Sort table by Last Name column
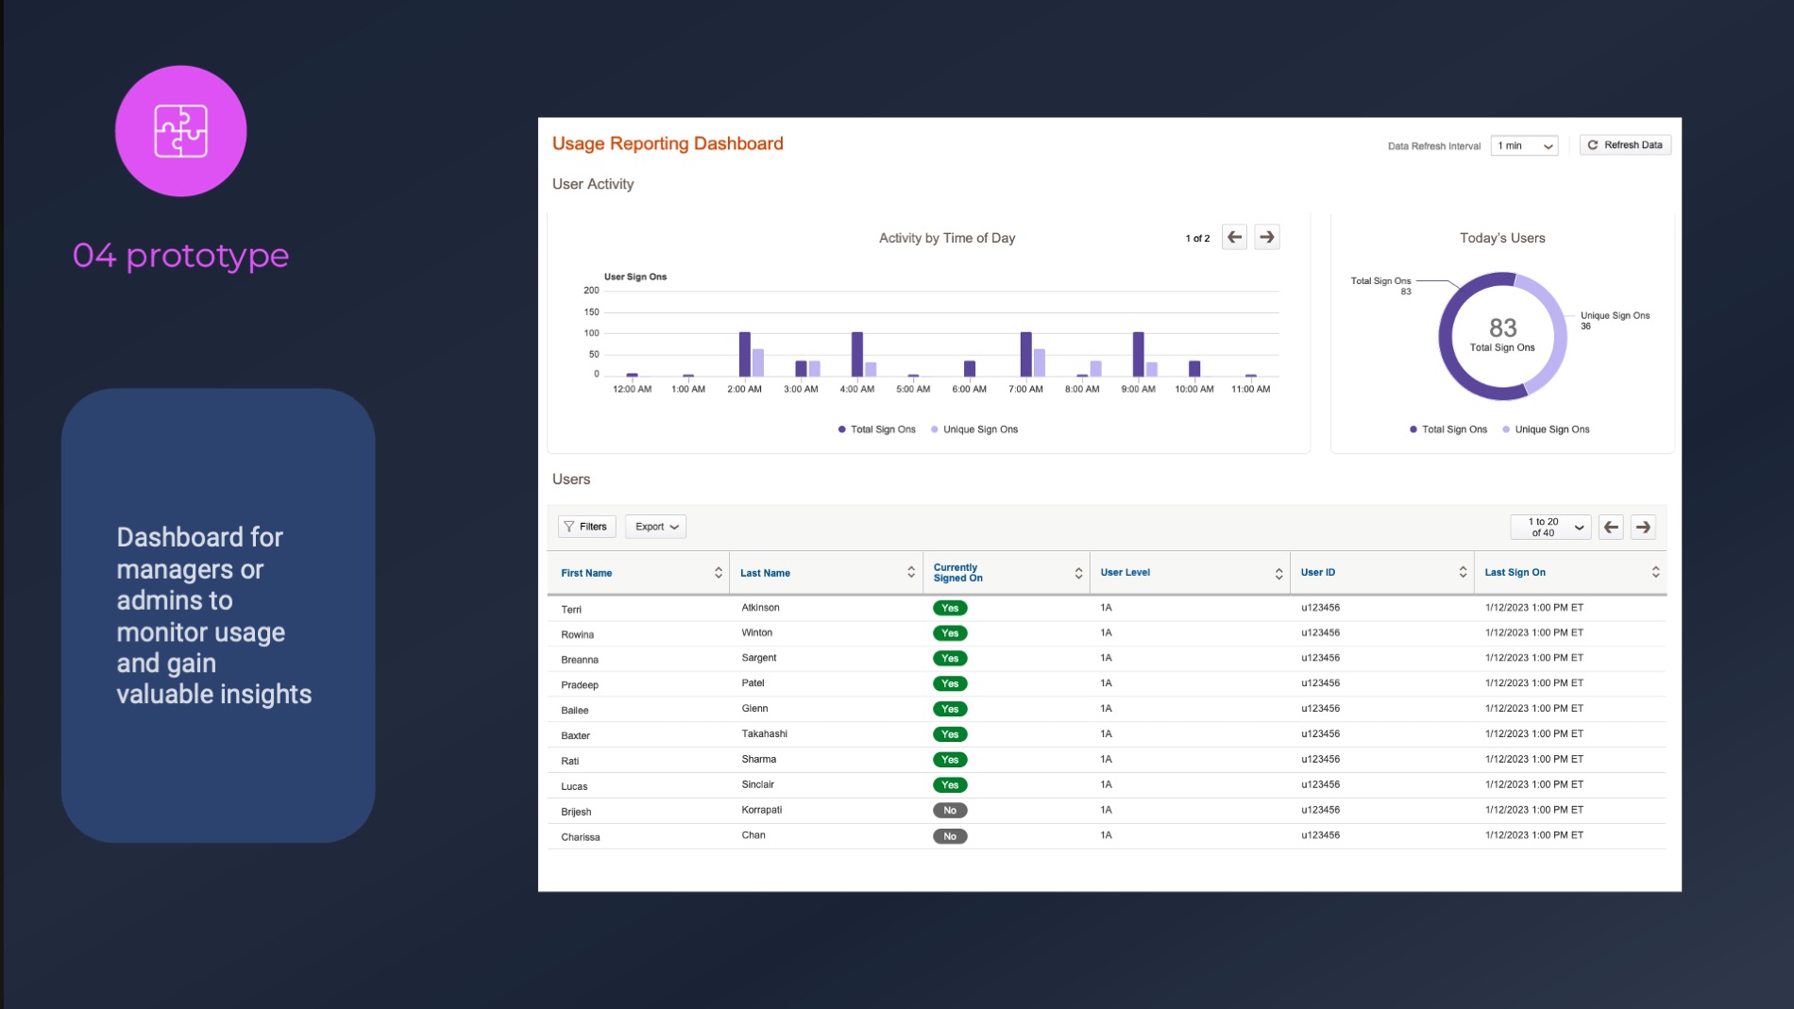 (x=910, y=573)
